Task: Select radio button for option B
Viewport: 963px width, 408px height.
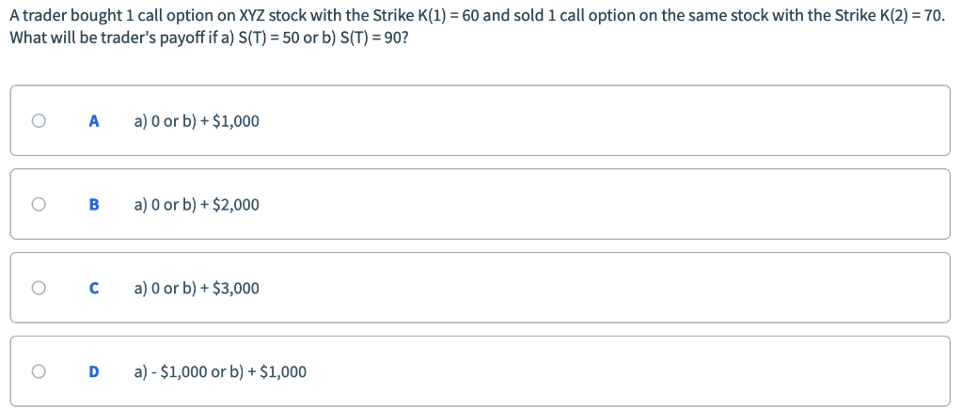Action: [x=38, y=204]
